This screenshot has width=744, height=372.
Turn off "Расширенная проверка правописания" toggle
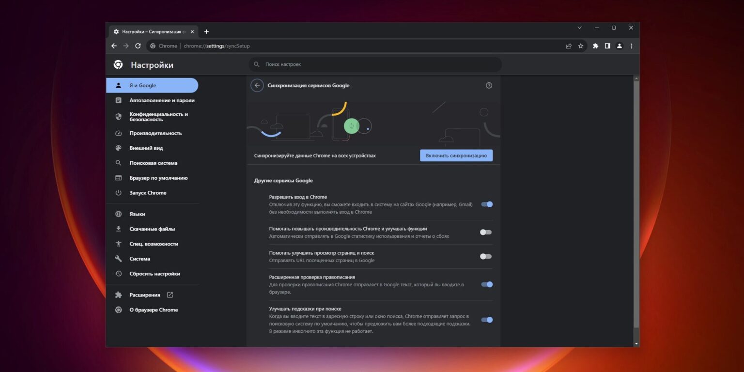(x=486, y=284)
